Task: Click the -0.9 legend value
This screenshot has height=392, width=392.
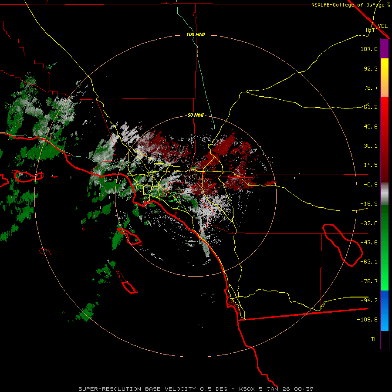Action: 371,185
